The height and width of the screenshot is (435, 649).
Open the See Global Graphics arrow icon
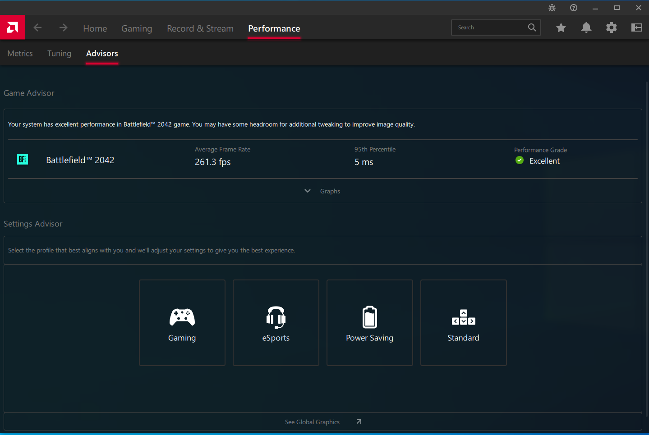(x=359, y=422)
